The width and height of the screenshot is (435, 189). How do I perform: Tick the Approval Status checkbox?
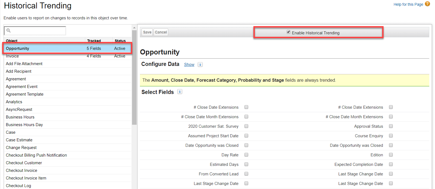391,126
